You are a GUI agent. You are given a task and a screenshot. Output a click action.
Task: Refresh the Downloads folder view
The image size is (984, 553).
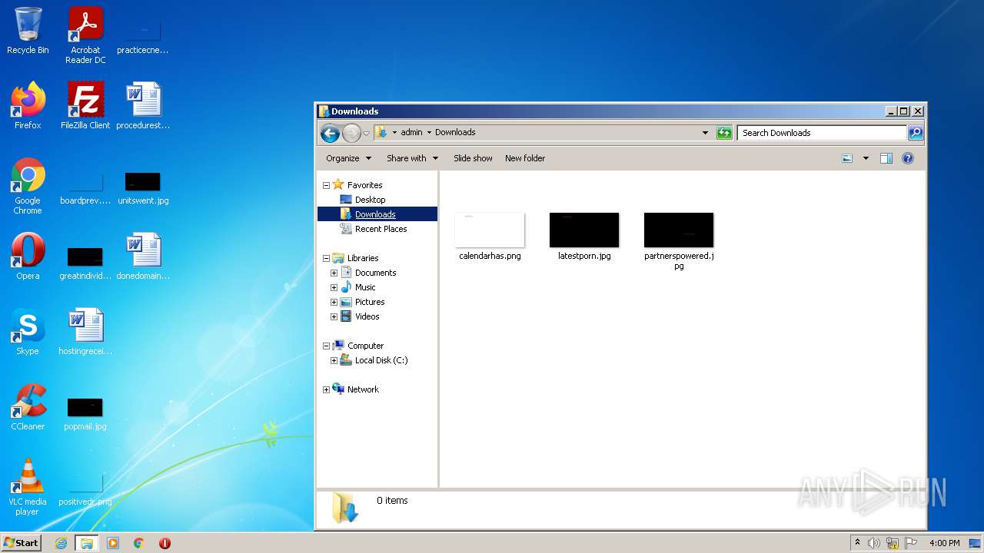point(724,133)
